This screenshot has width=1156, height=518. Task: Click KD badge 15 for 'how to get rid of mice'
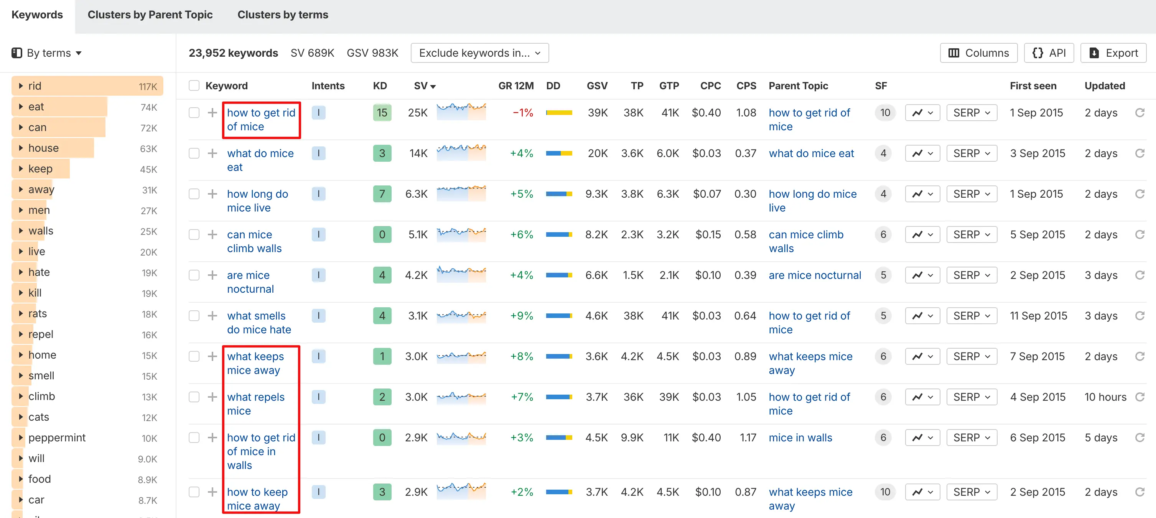[x=382, y=113]
